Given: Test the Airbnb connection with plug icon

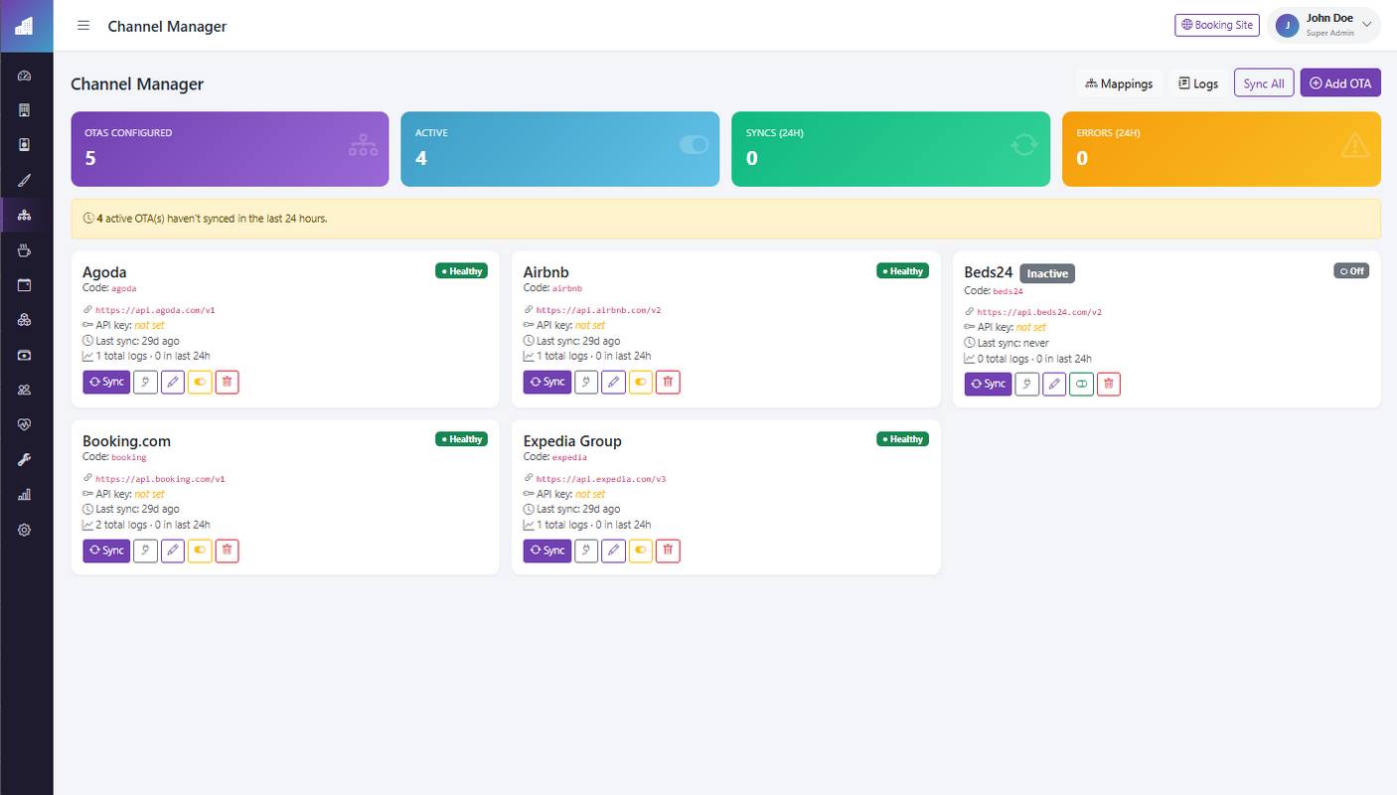Looking at the screenshot, I should pyautogui.click(x=586, y=382).
